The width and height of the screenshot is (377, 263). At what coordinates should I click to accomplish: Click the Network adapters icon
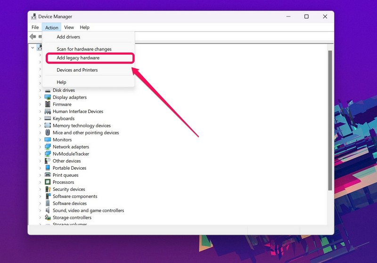pyautogui.click(x=48, y=147)
